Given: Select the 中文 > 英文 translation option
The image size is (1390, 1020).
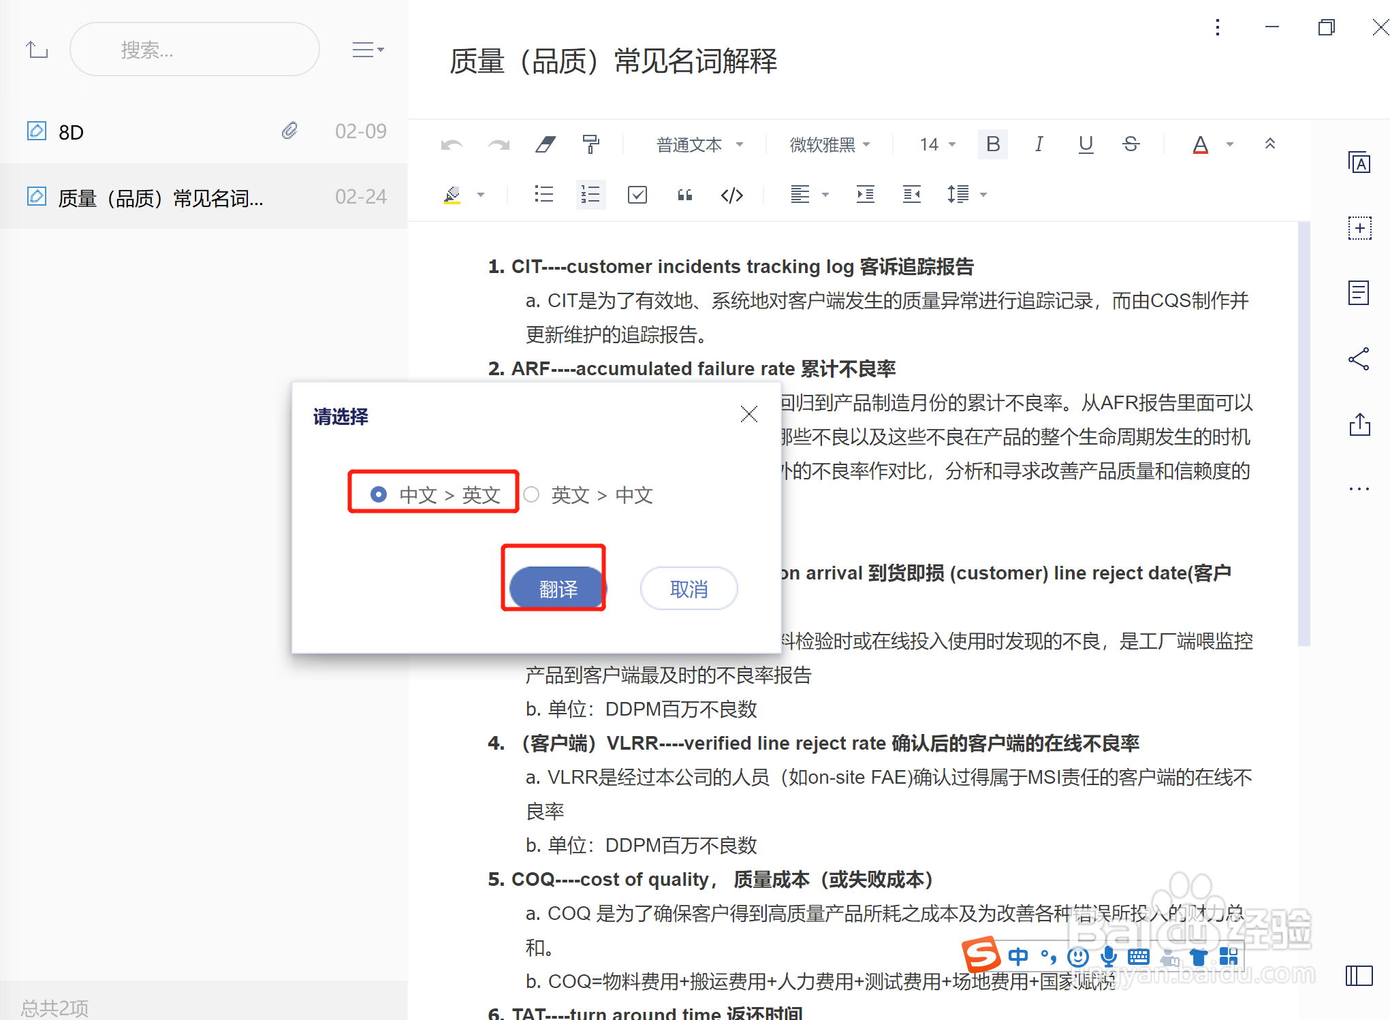Looking at the screenshot, I should 433,494.
